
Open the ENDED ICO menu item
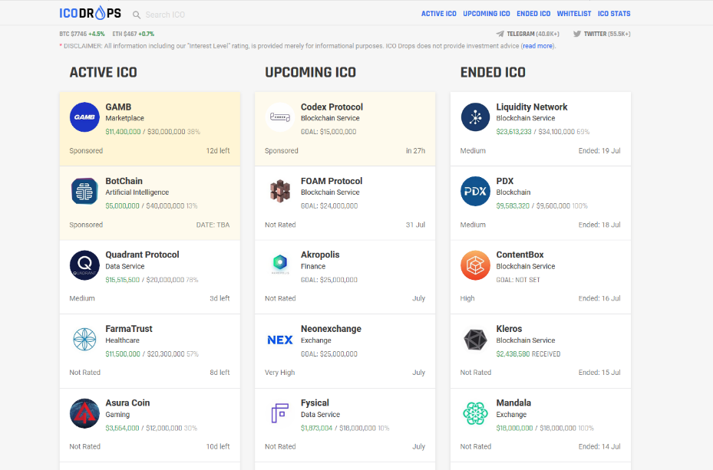tap(533, 14)
